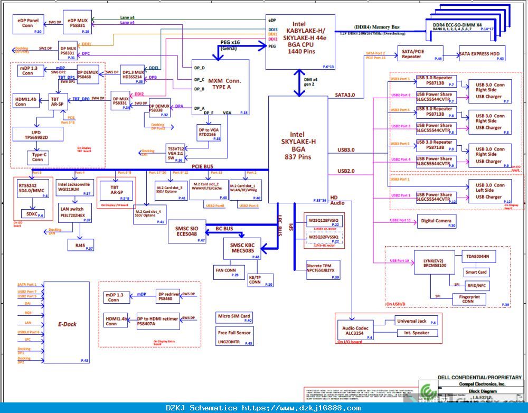
Task: Select the RTS5242 SD4.0/MMC block
Action: click(x=33, y=189)
